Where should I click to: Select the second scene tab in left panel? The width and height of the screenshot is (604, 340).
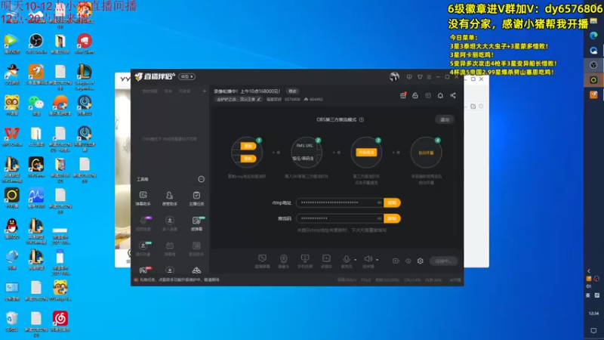(168, 91)
